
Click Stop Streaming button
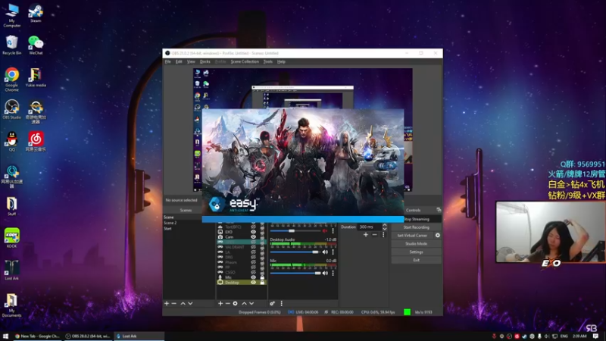pyautogui.click(x=416, y=219)
